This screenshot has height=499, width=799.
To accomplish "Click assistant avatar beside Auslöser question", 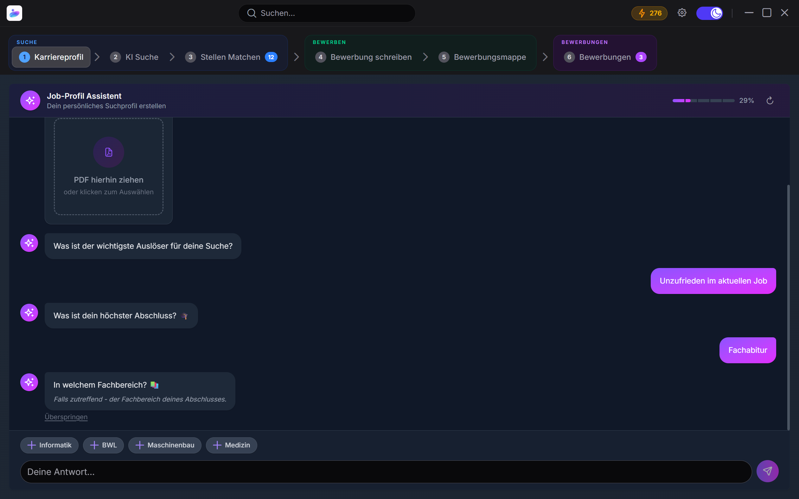I will click(x=29, y=243).
